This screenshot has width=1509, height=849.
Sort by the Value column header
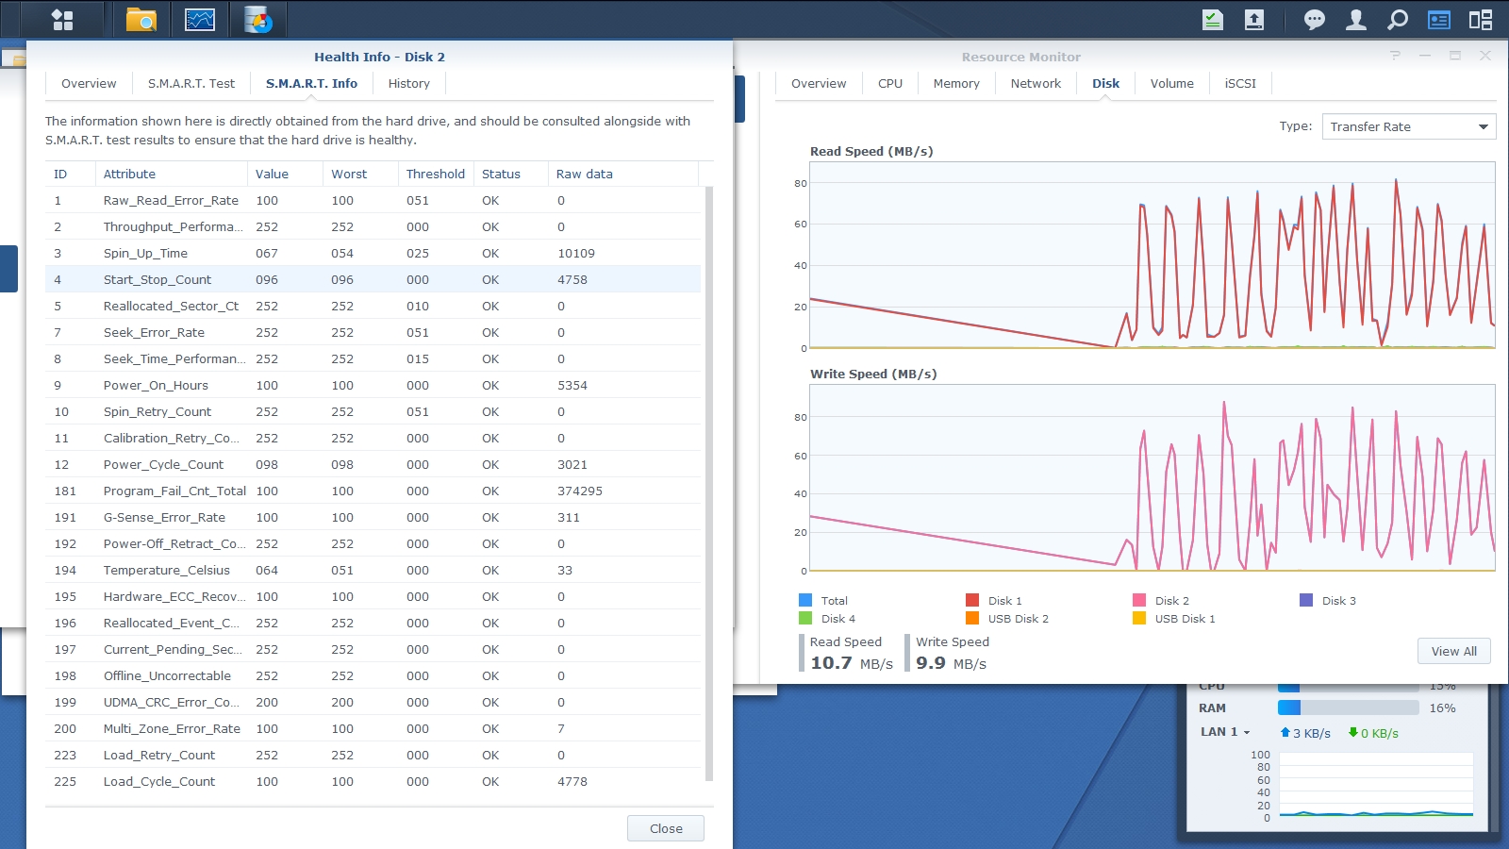(285, 174)
